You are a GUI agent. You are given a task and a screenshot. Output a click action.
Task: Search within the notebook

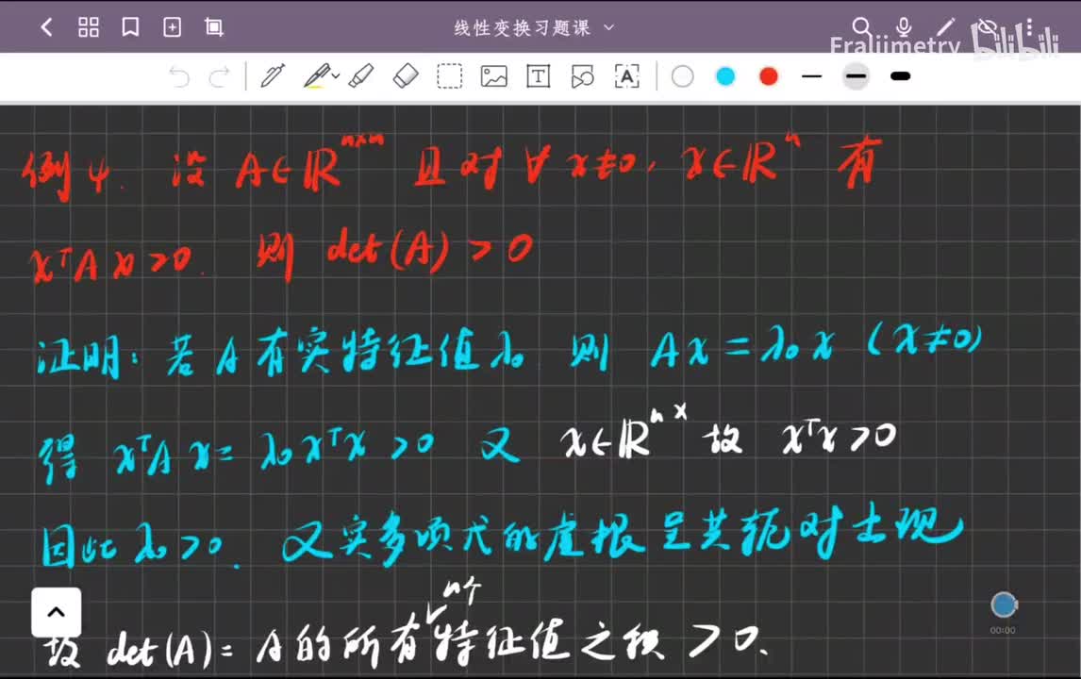pos(861,27)
